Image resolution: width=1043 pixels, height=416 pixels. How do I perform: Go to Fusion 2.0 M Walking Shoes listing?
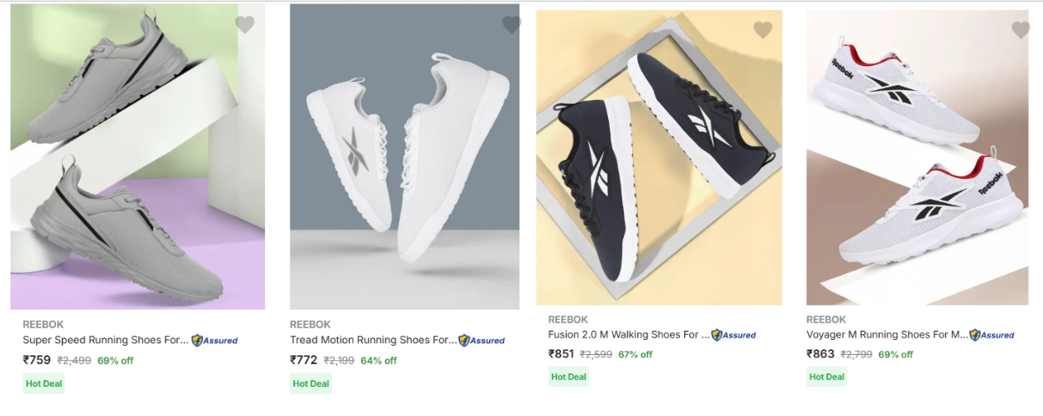pos(628,335)
